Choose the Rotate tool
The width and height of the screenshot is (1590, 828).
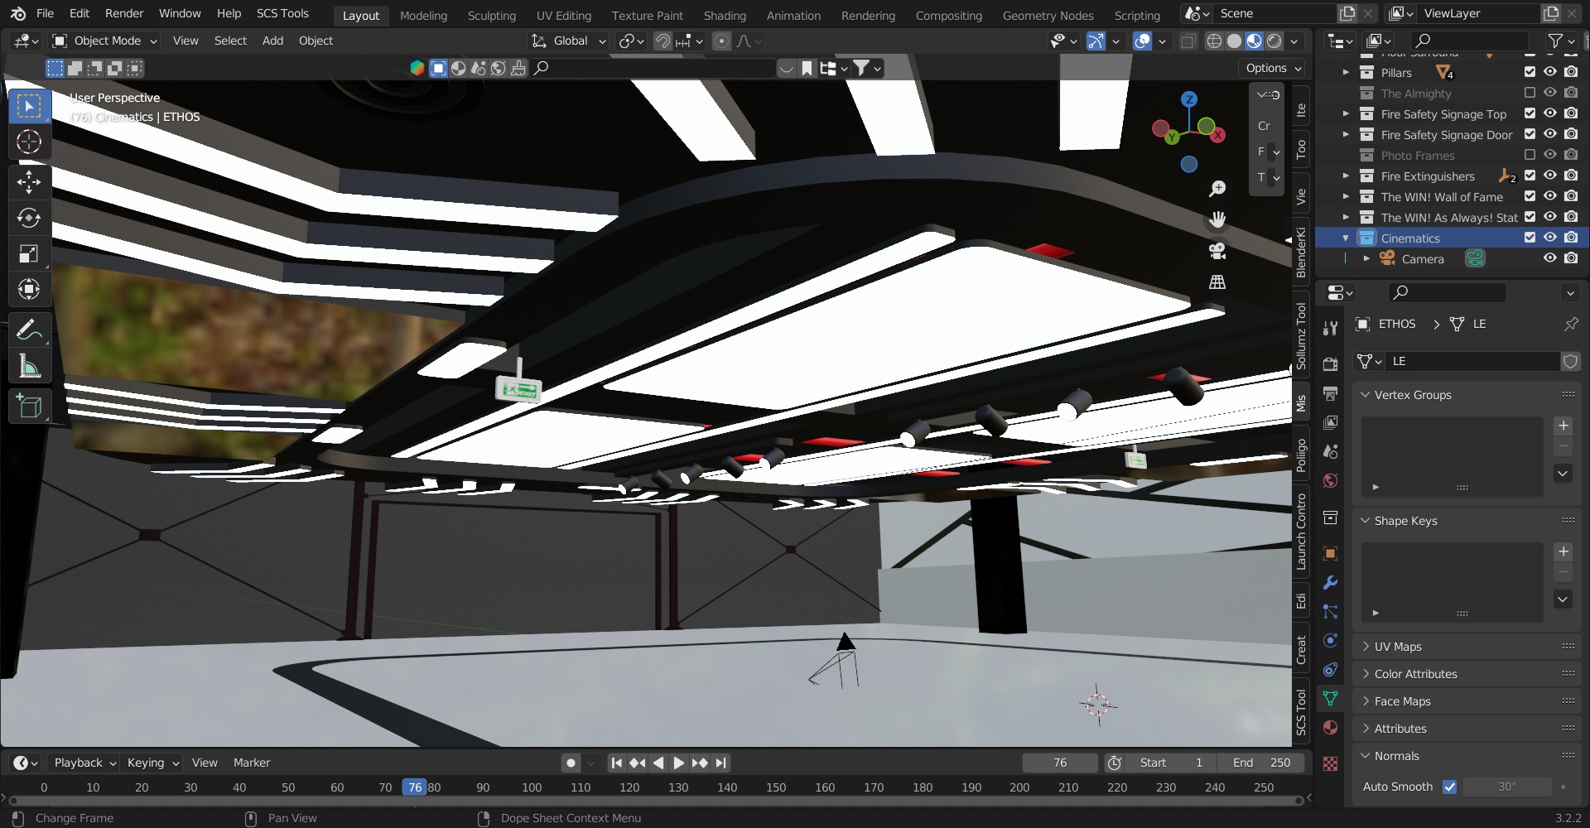click(30, 218)
